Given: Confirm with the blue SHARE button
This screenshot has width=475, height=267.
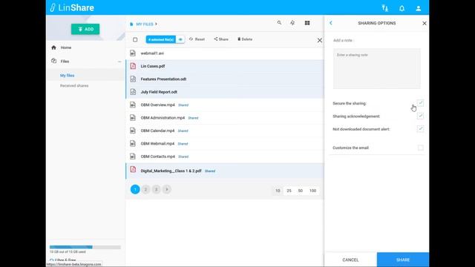Looking at the screenshot, I should pyautogui.click(x=403, y=260).
